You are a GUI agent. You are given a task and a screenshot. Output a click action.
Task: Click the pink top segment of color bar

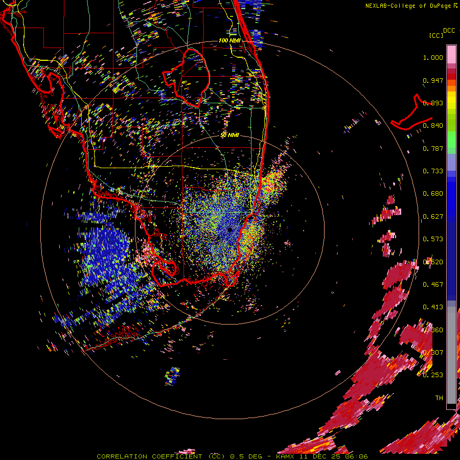(451, 54)
